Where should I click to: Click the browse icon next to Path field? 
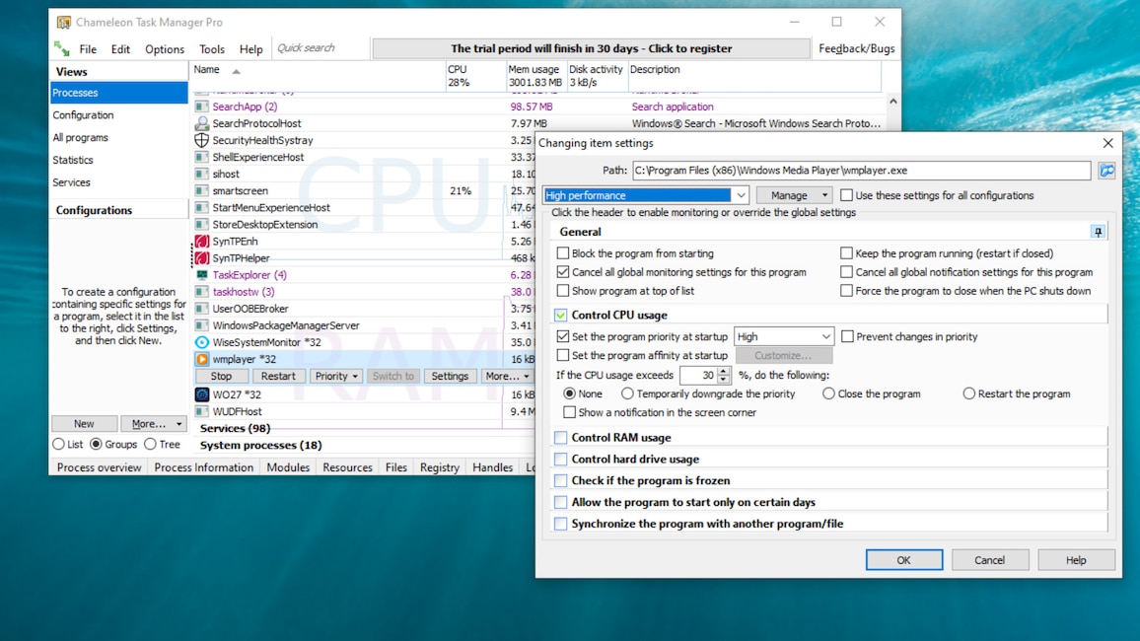click(1106, 170)
